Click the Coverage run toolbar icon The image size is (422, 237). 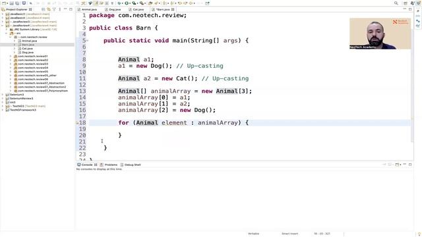click(133, 3)
